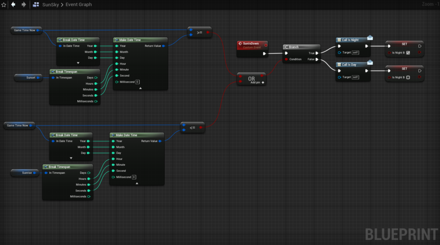The height and width of the screenshot is (245, 440).
Task: Click the Branch True exec pin
Action: (x=317, y=53)
